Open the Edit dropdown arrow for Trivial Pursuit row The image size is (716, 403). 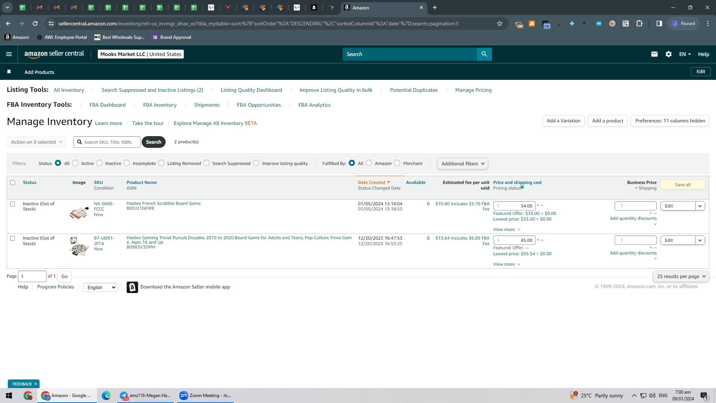pyautogui.click(x=700, y=240)
